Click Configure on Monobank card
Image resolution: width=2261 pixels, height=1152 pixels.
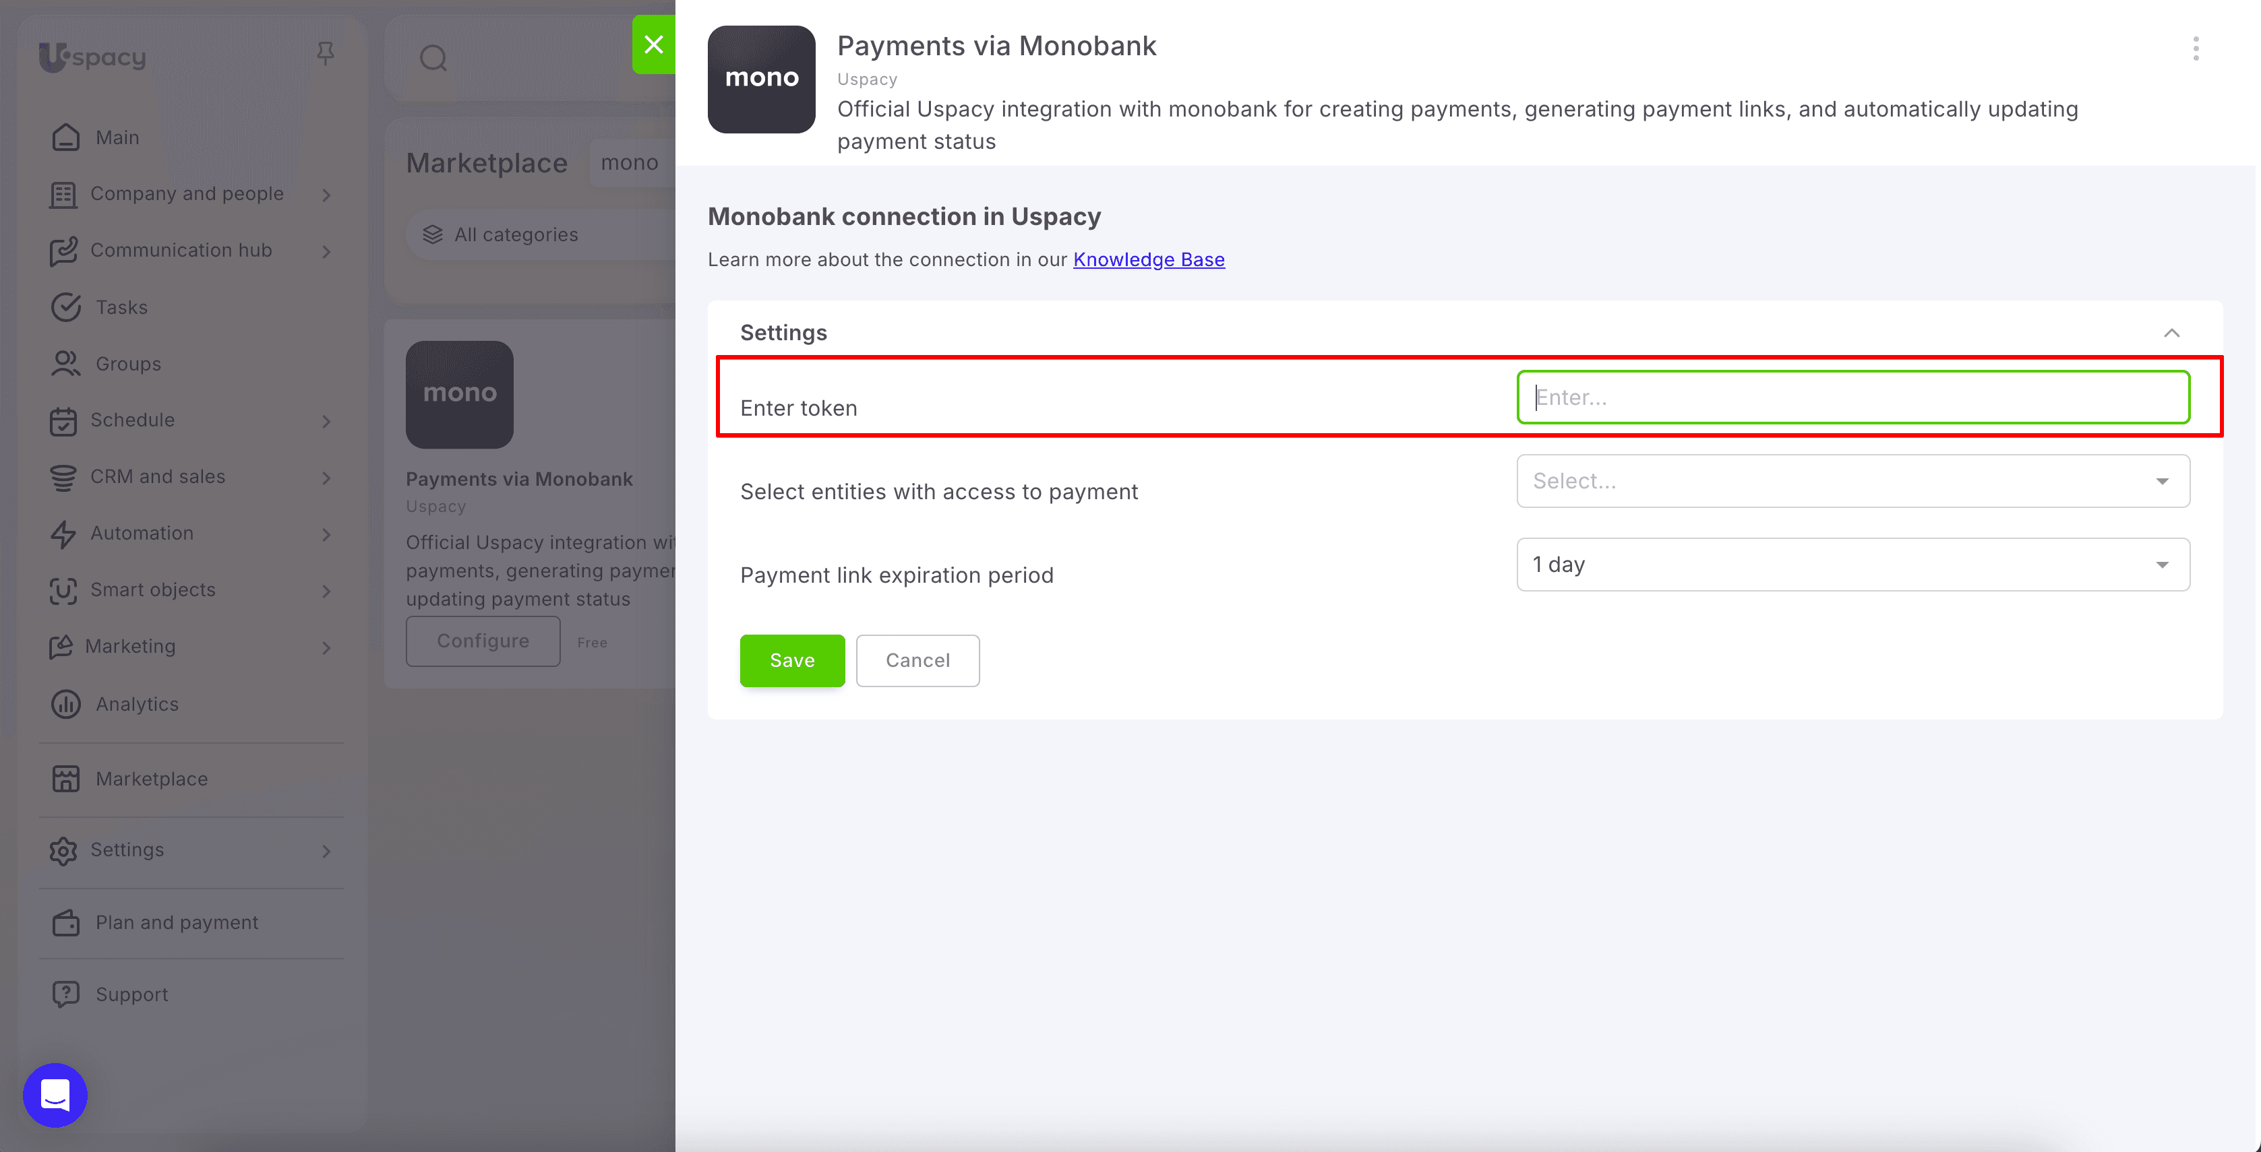[483, 641]
